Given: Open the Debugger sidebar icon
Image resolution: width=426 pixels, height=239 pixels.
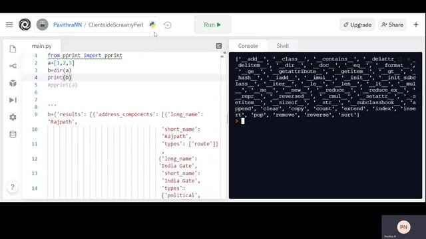Looking at the screenshot, I should [x=13, y=100].
